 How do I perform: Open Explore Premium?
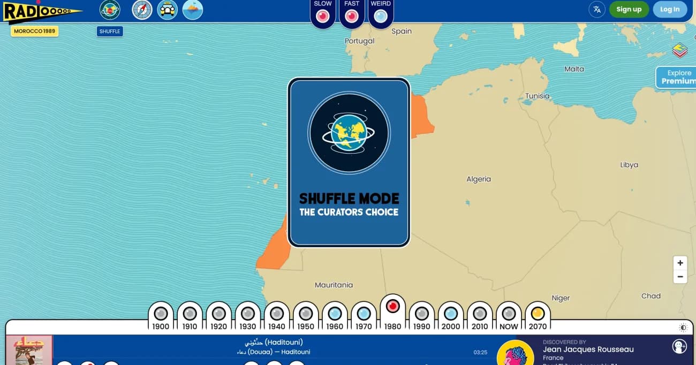coord(677,77)
